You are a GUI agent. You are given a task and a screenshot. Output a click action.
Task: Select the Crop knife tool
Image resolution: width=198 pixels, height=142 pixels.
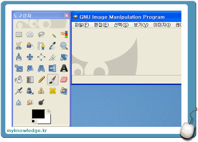click(53, 57)
